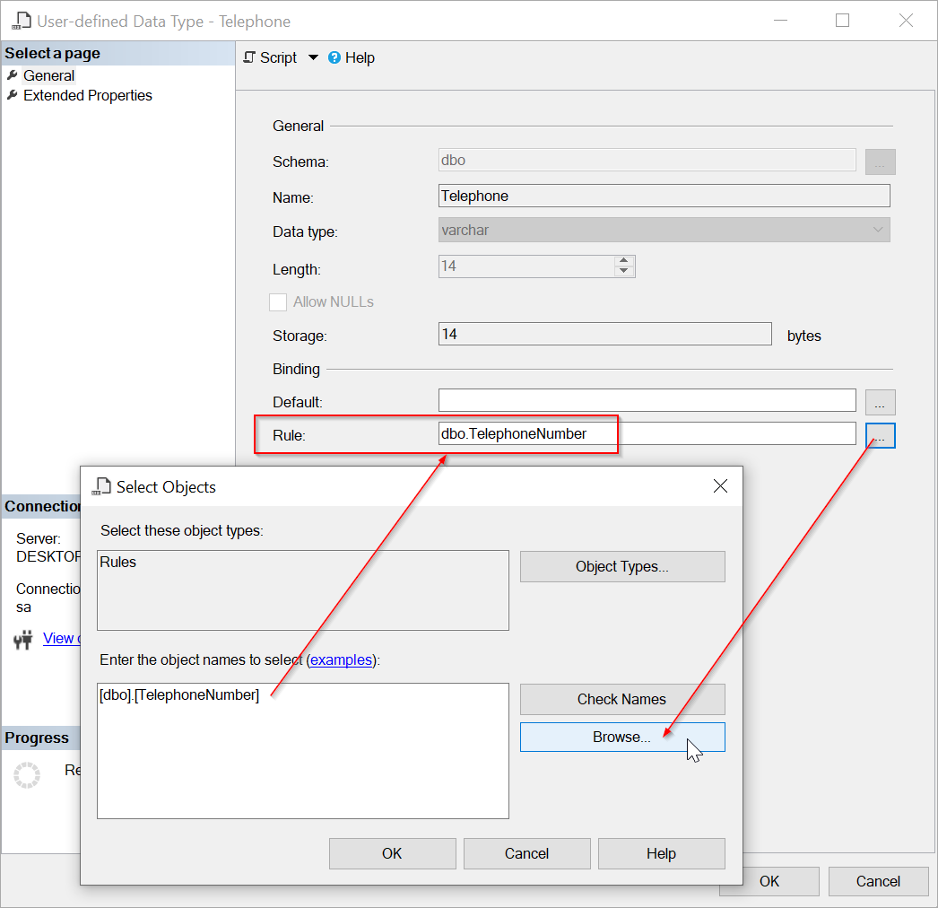Viewport: 938px width, 908px height.
Task: Click the Default binding ellipsis button
Action: click(880, 402)
